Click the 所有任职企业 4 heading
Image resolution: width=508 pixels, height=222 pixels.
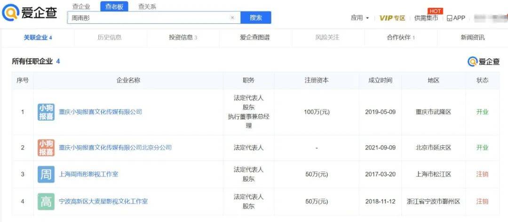tap(36, 61)
